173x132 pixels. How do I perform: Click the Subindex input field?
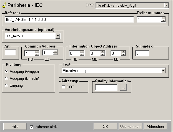tap(142, 53)
